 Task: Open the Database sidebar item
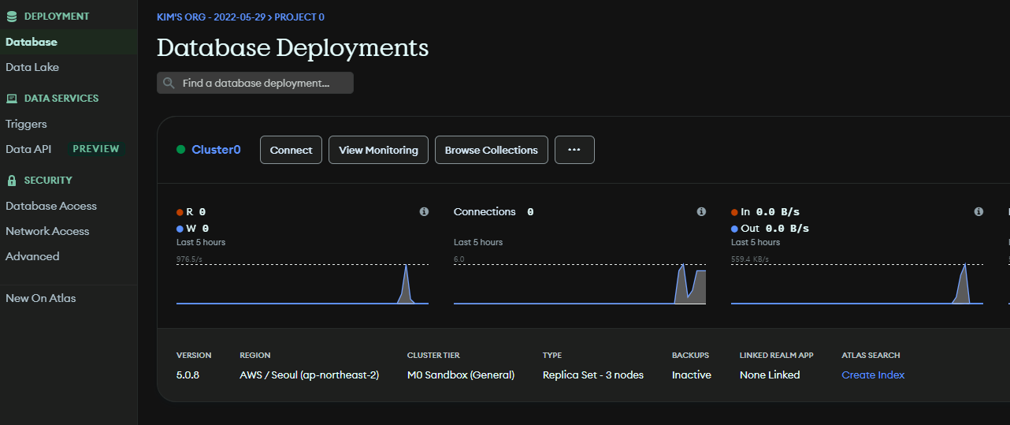69,42
